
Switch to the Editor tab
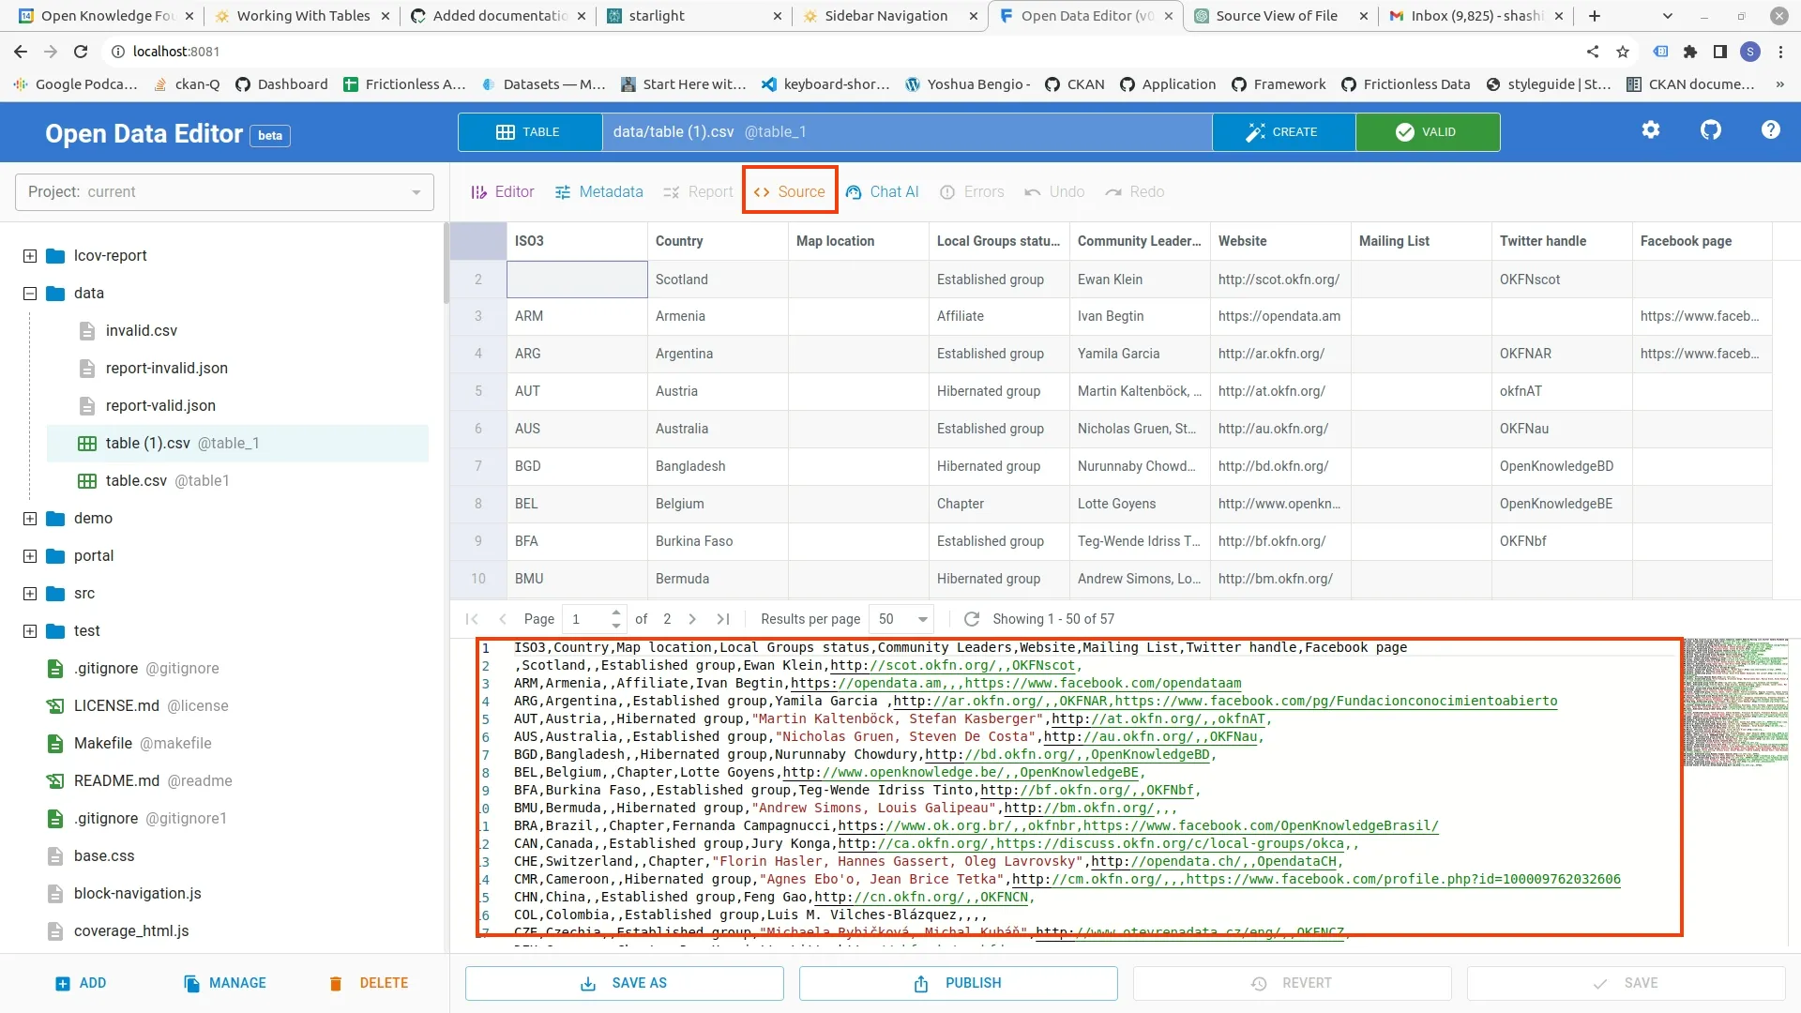point(502,192)
